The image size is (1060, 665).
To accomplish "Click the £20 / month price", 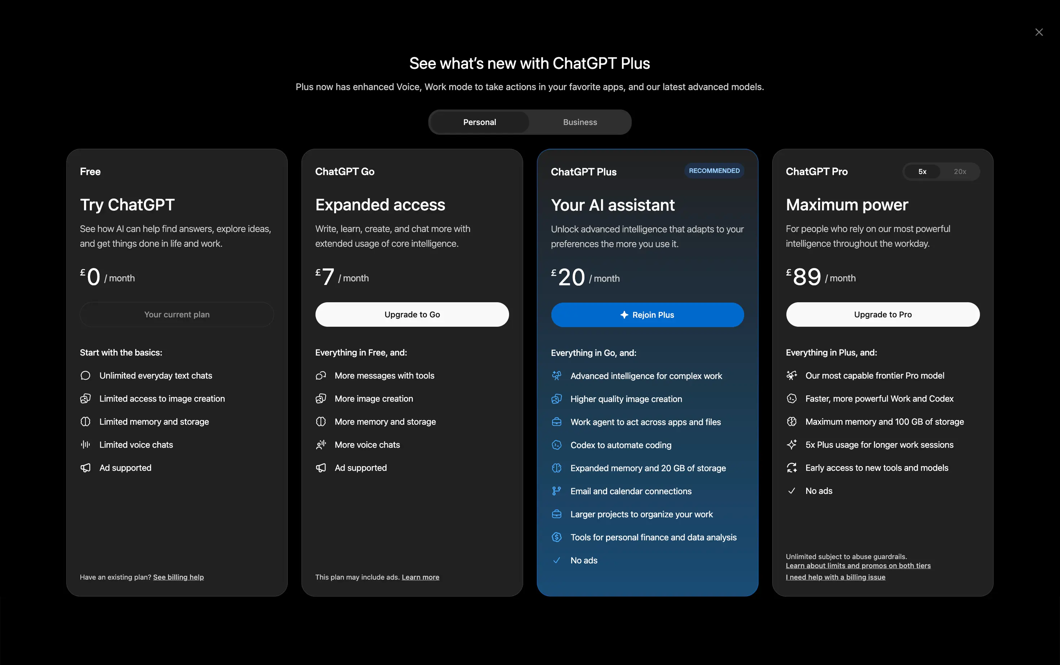I will pos(585,277).
